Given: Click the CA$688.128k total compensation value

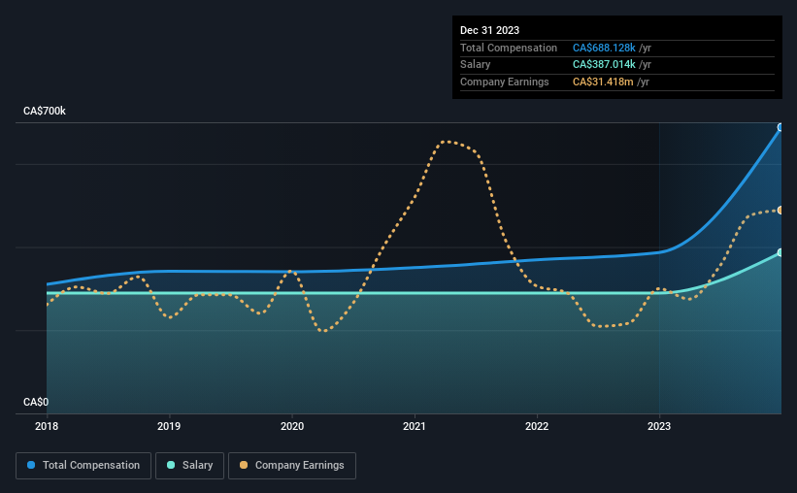Looking at the screenshot, I should (604, 48).
